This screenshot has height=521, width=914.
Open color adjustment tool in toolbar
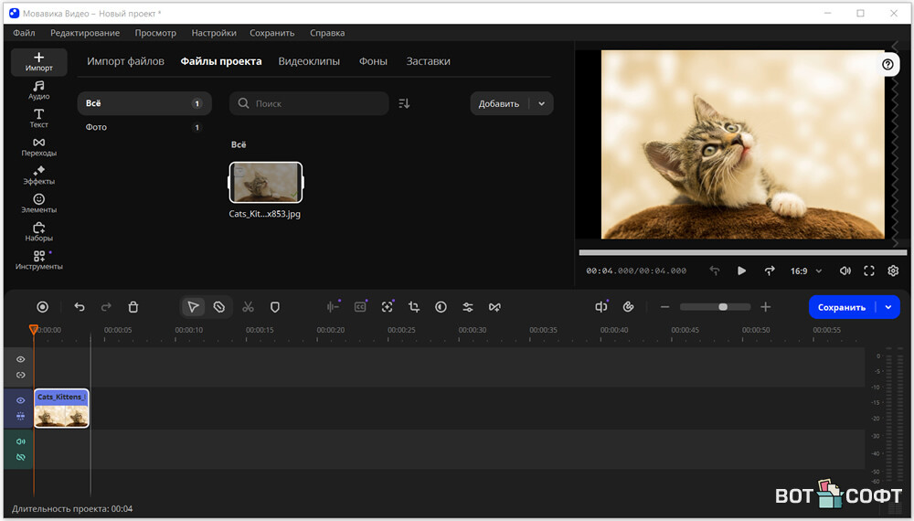click(x=441, y=307)
